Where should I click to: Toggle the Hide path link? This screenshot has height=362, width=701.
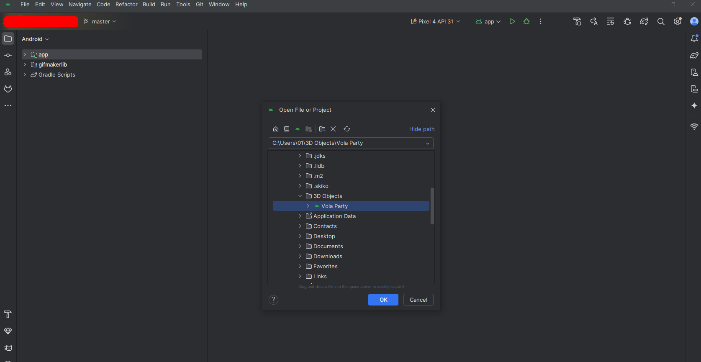pyautogui.click(x=421, y=129)
